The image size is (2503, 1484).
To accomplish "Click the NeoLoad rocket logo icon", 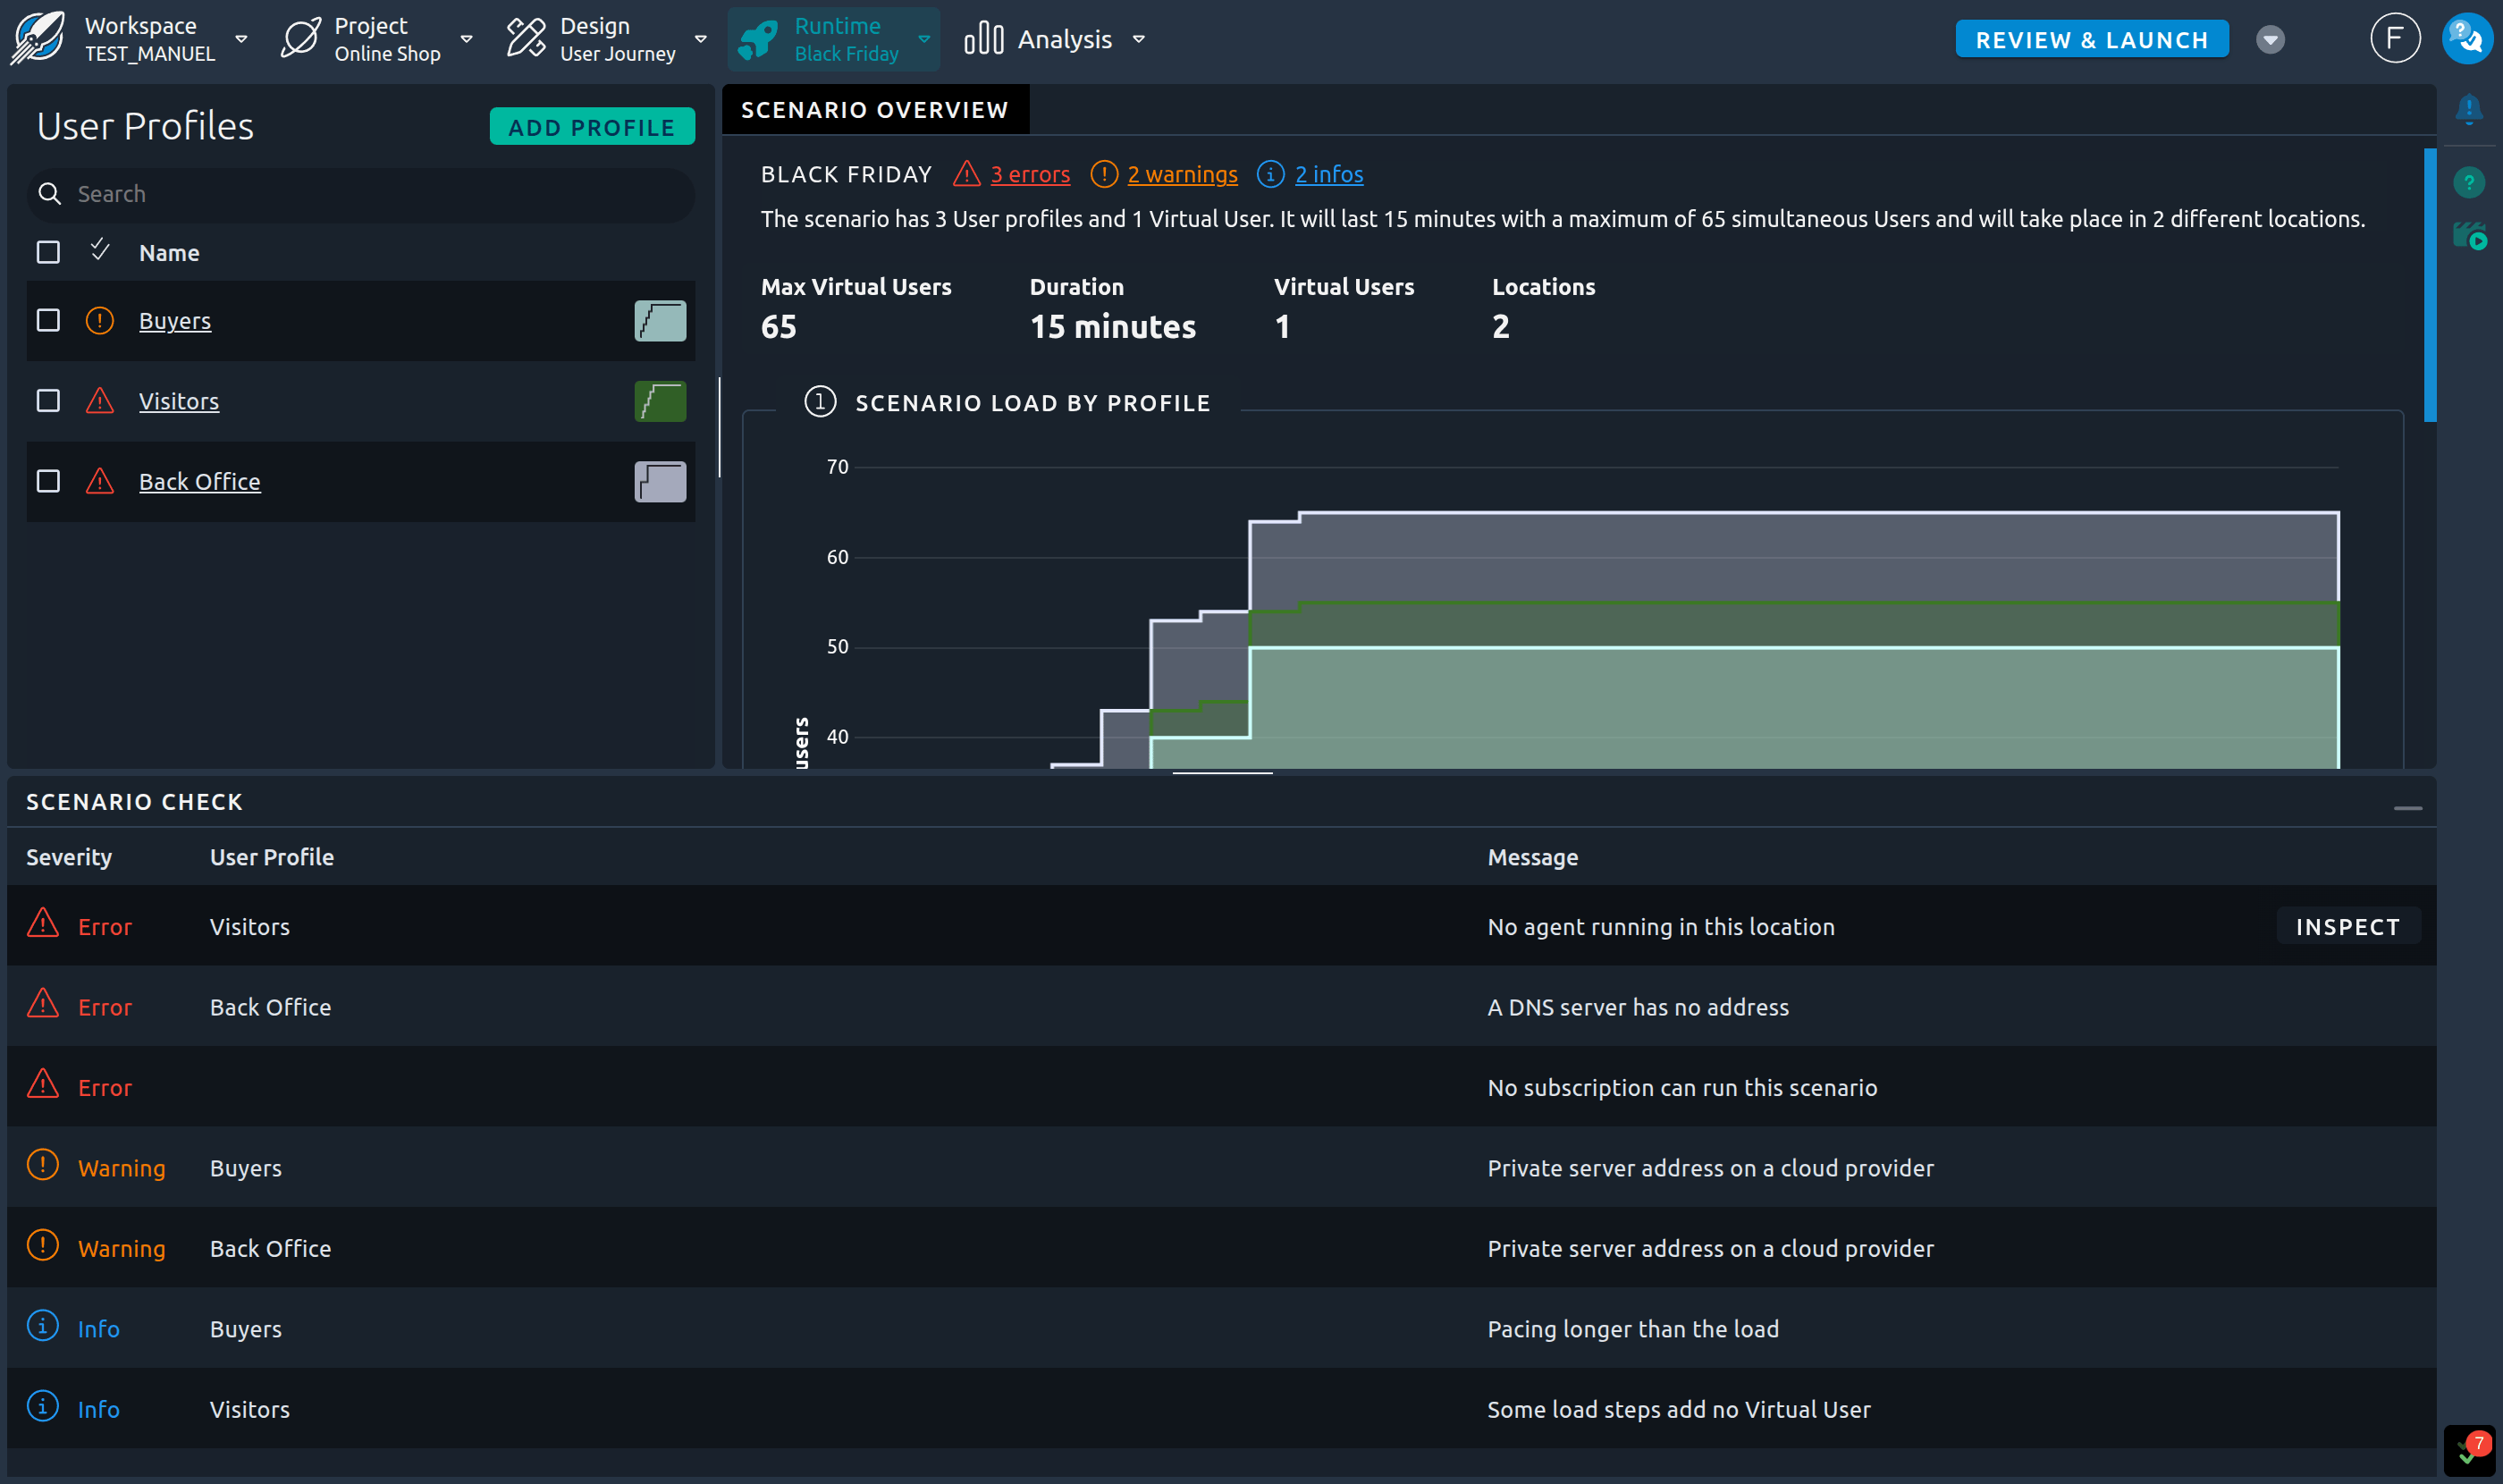I will [x=38, y=39].
